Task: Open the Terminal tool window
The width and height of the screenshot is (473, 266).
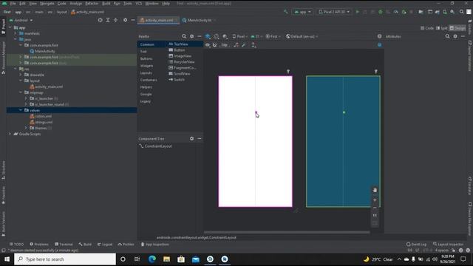Action: [64, 245]
